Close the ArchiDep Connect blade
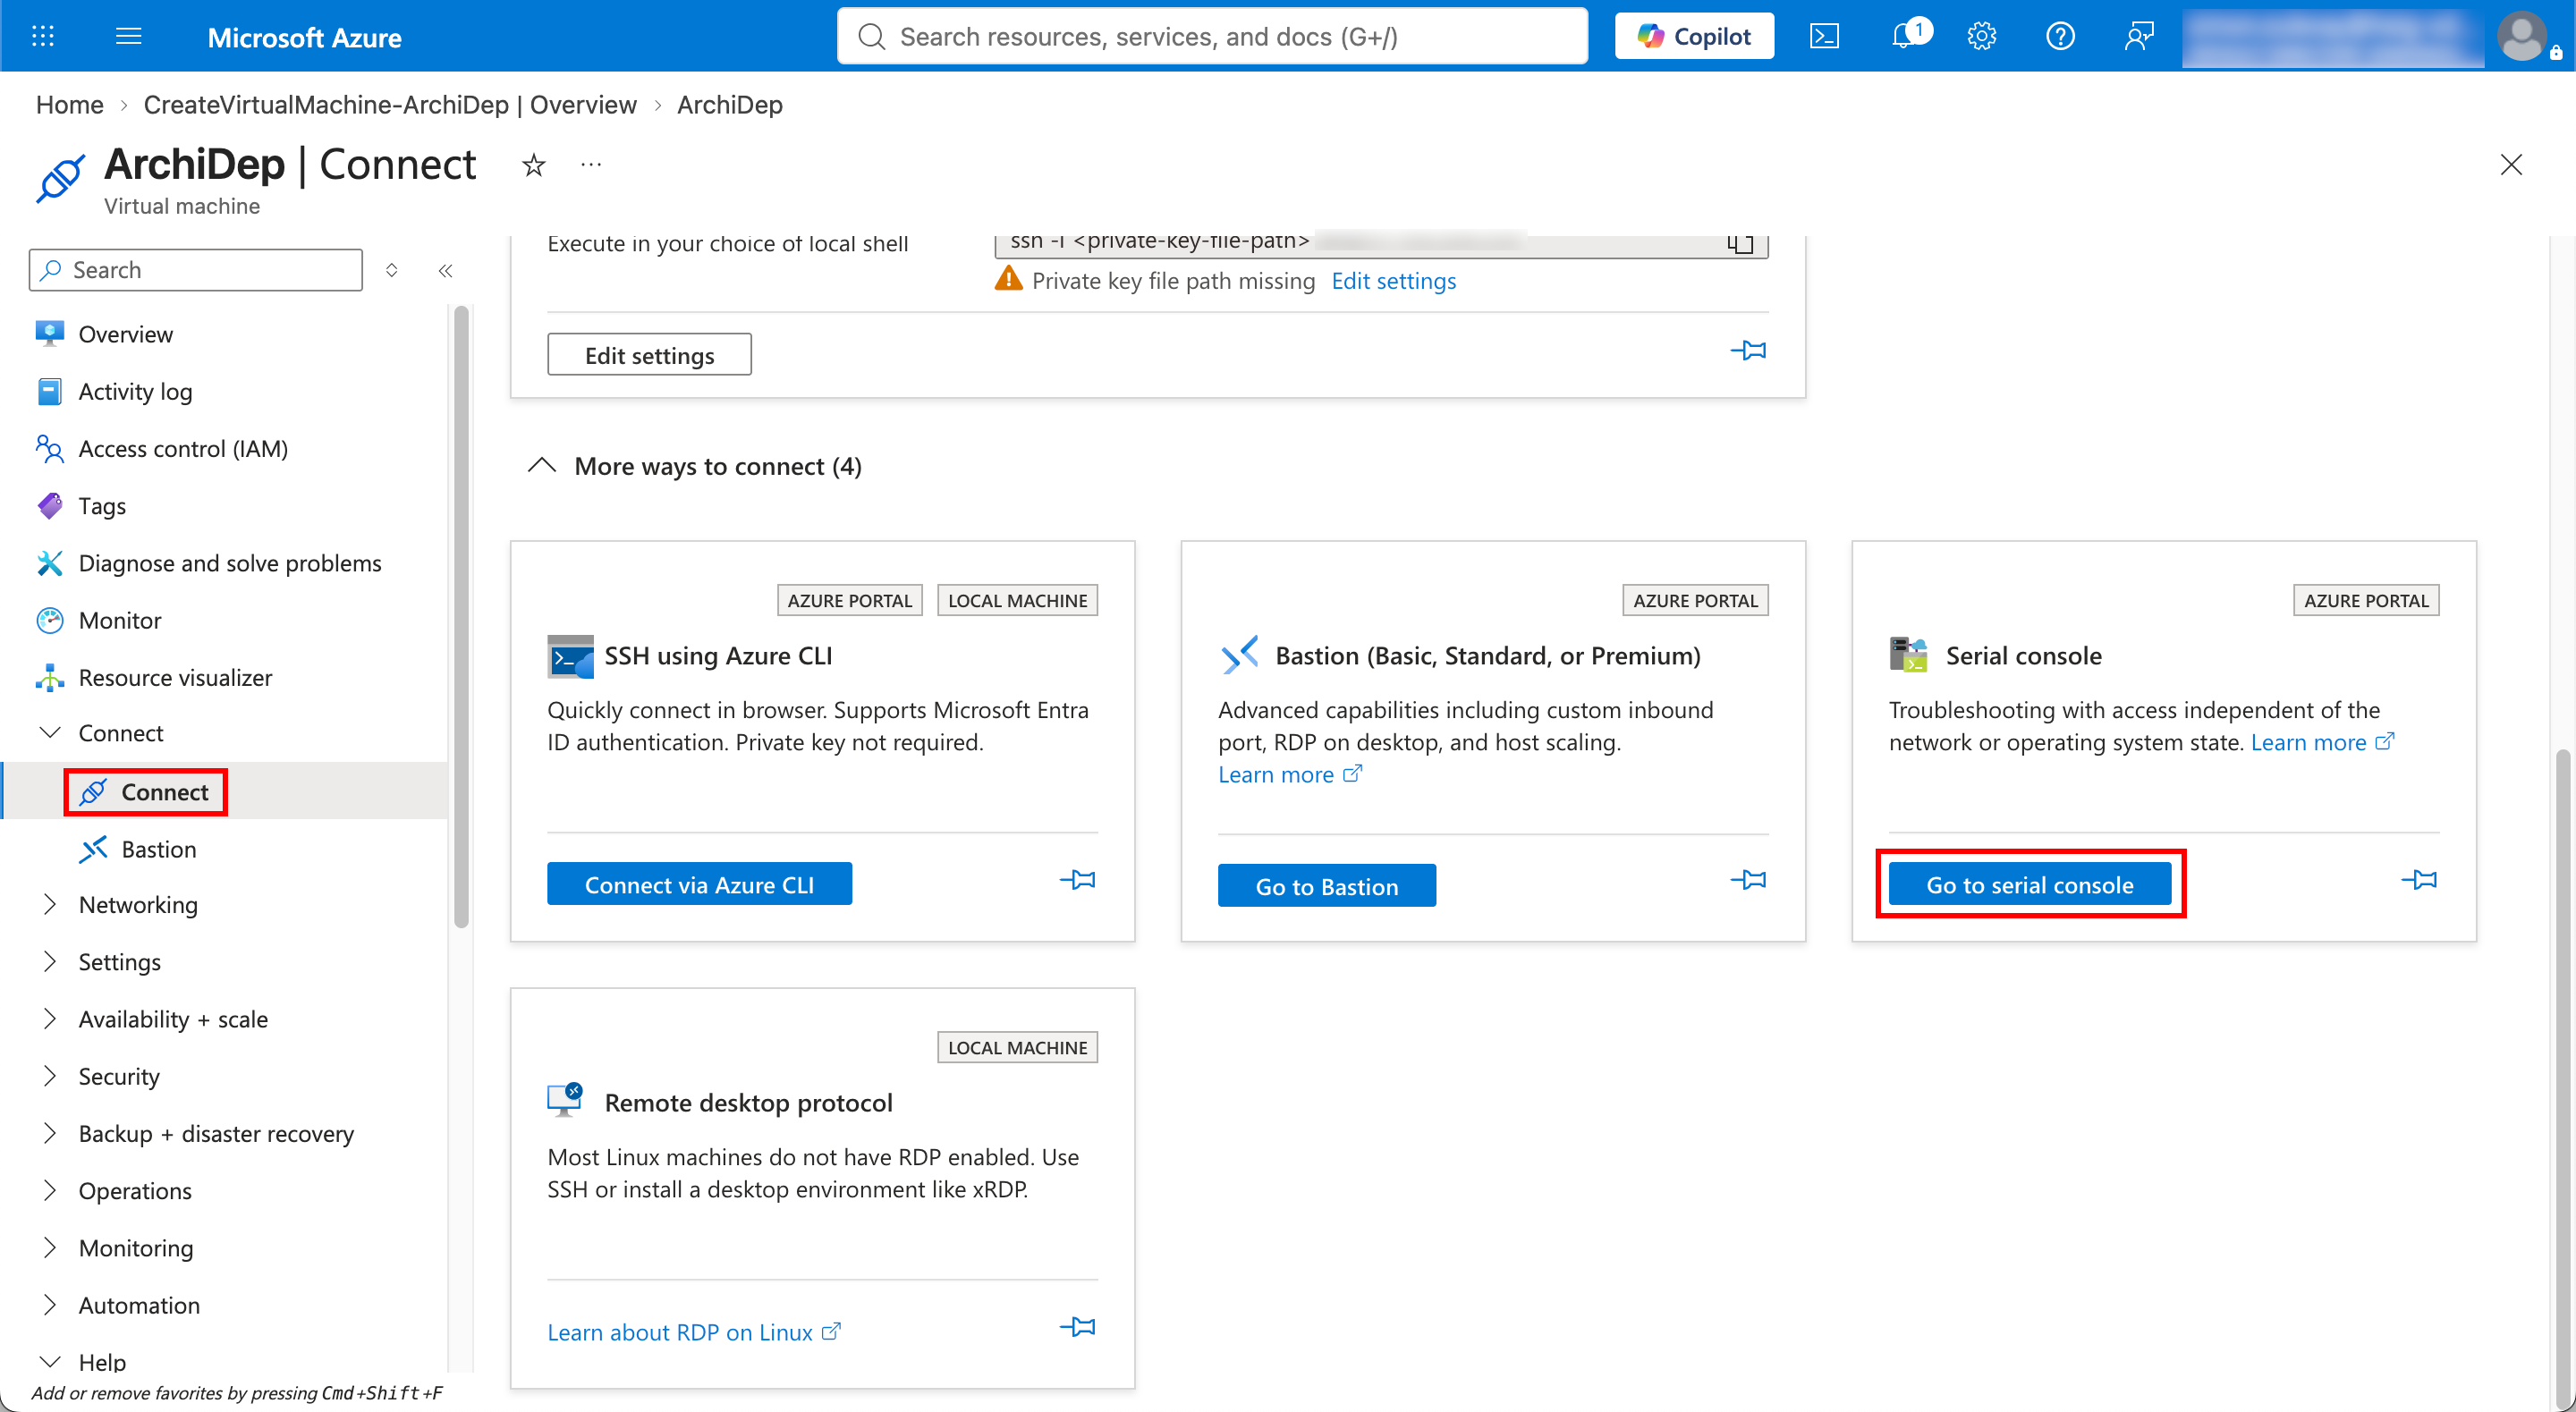The image size is (2576, 1412). tap(2511, 165)
